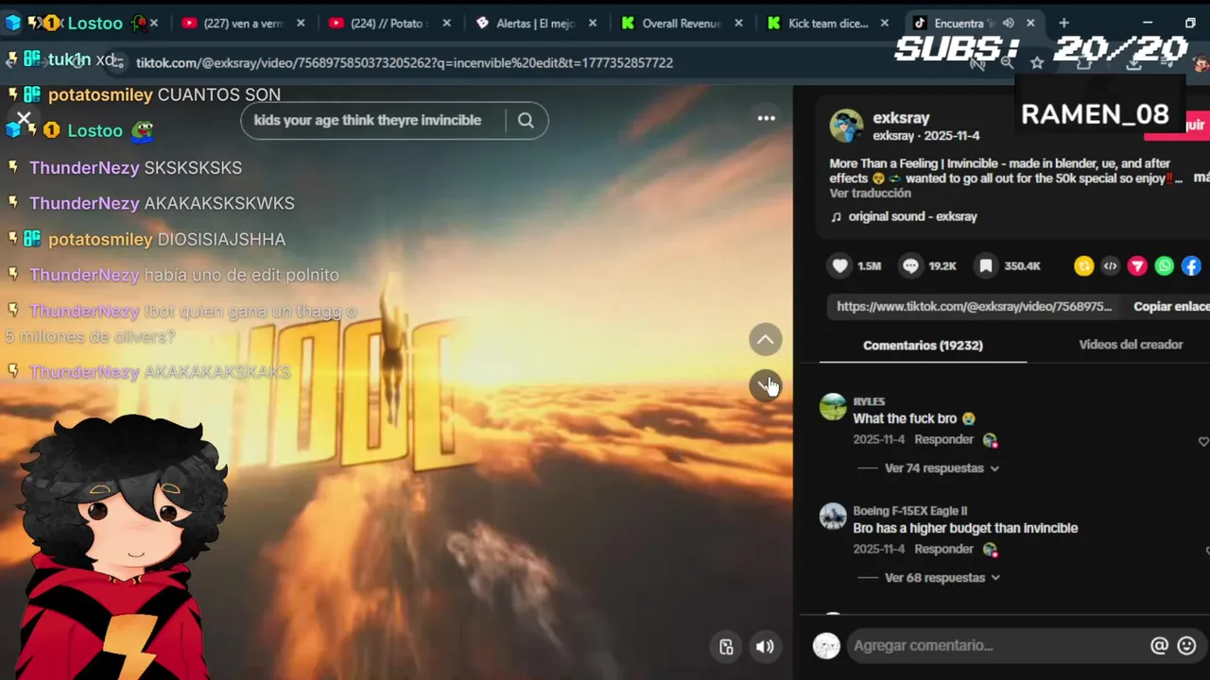Screen dimensions: 1210x680
Task: Click 'Bro has a higher budget than invincible'
Action: point(965,529)
